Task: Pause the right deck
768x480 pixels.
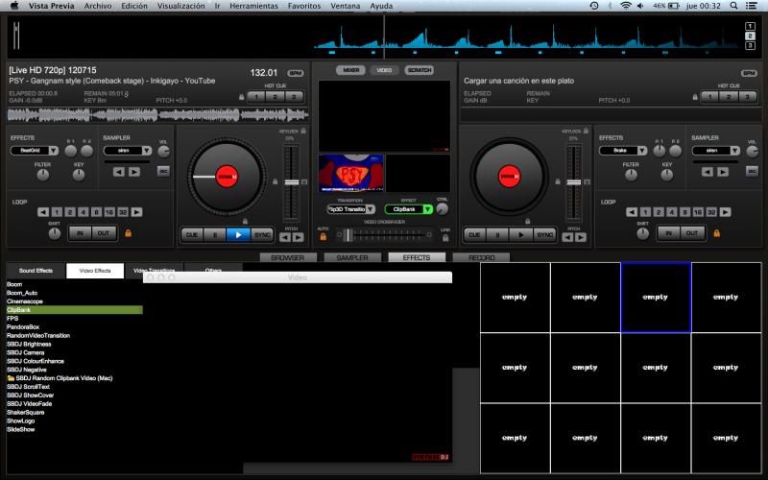Action: (497, 235)
